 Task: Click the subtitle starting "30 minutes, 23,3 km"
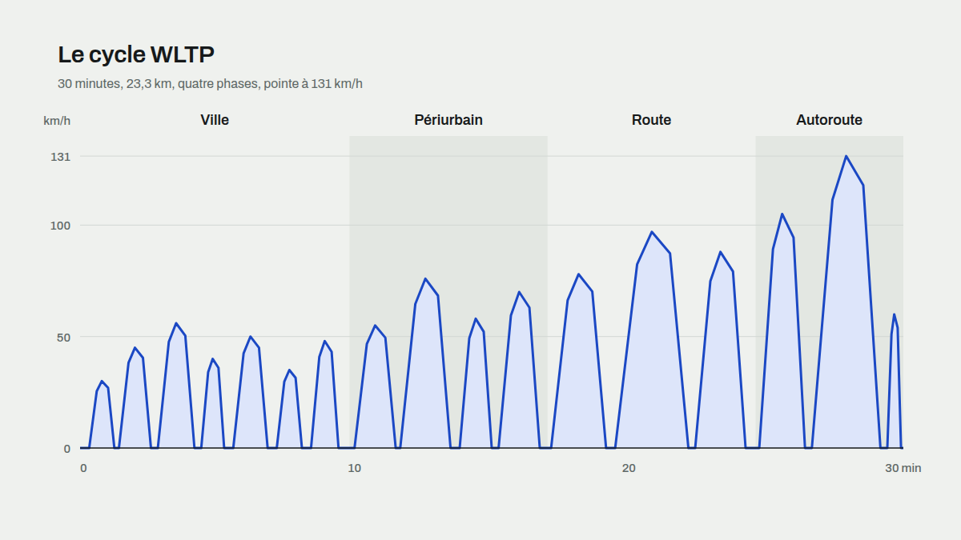point(210,83)
